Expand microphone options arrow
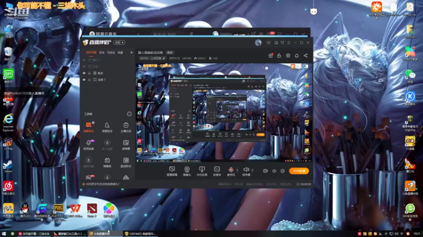This screenshot has width=423, height=237. click(237, 170)
